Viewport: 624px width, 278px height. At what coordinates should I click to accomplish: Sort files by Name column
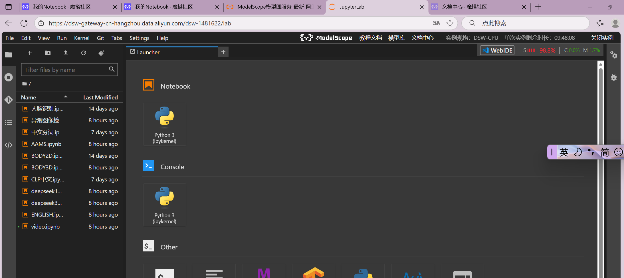pos(46,97)
